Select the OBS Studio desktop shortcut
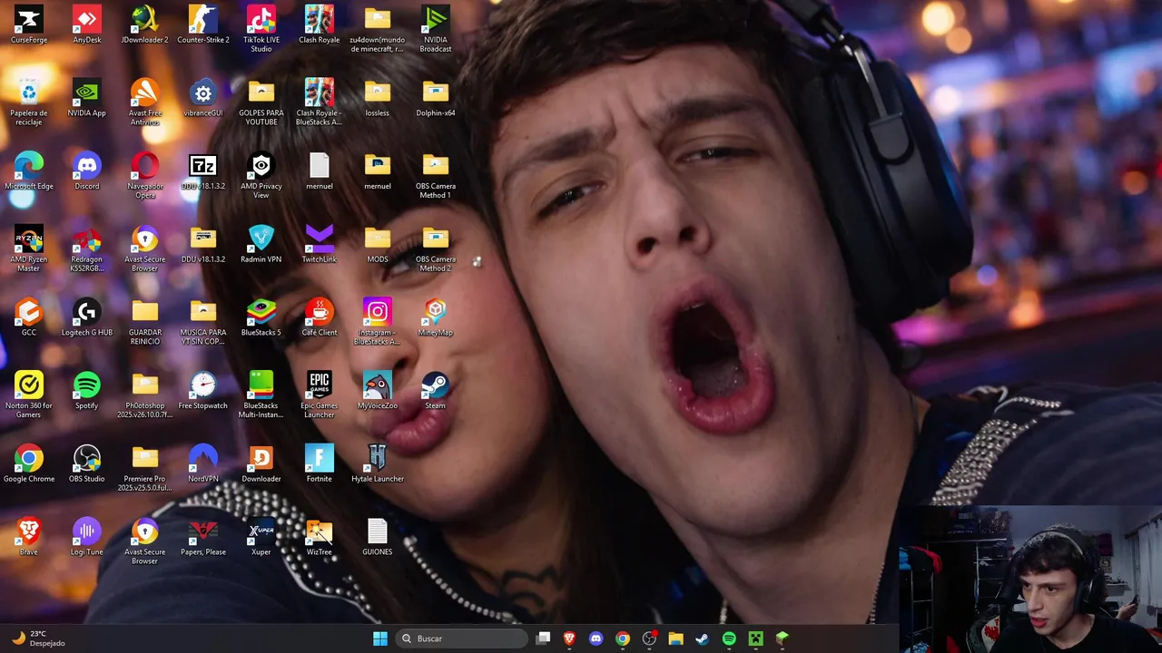 pos(87,463)
